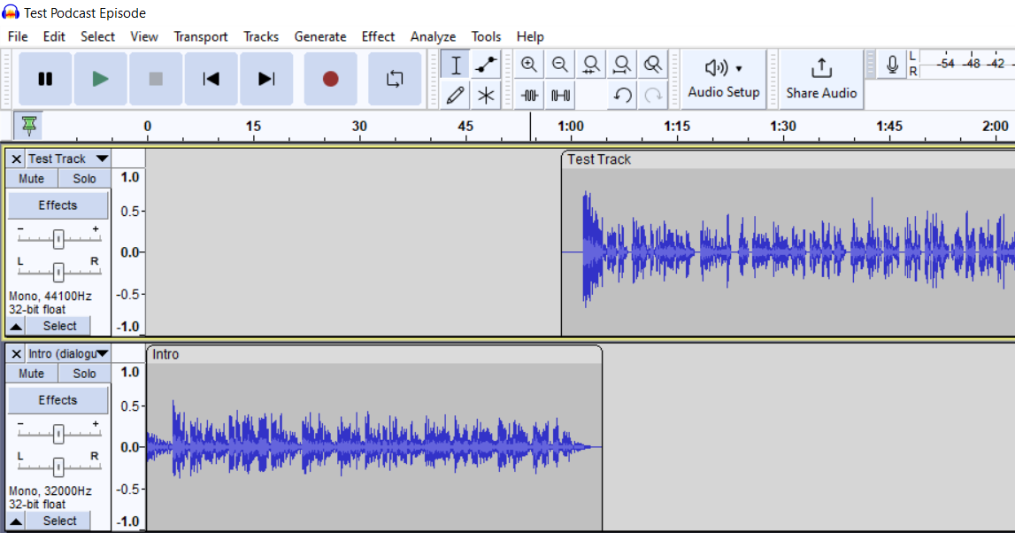Trim audio outside selection
This screenshot has width=1015, height=533.
(528, 95)
